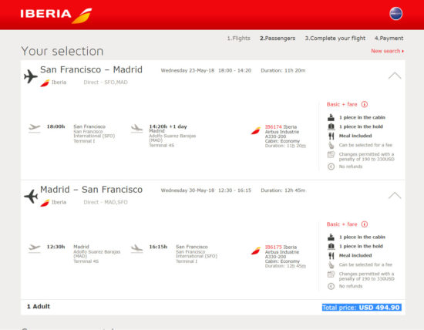Image resolution: width=424 pixels, height=330 pixels.
Task: Click flight number IB6174
Action: 274,127
